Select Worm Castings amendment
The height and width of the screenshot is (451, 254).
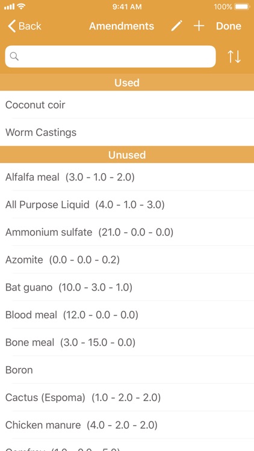click(127, 132)
